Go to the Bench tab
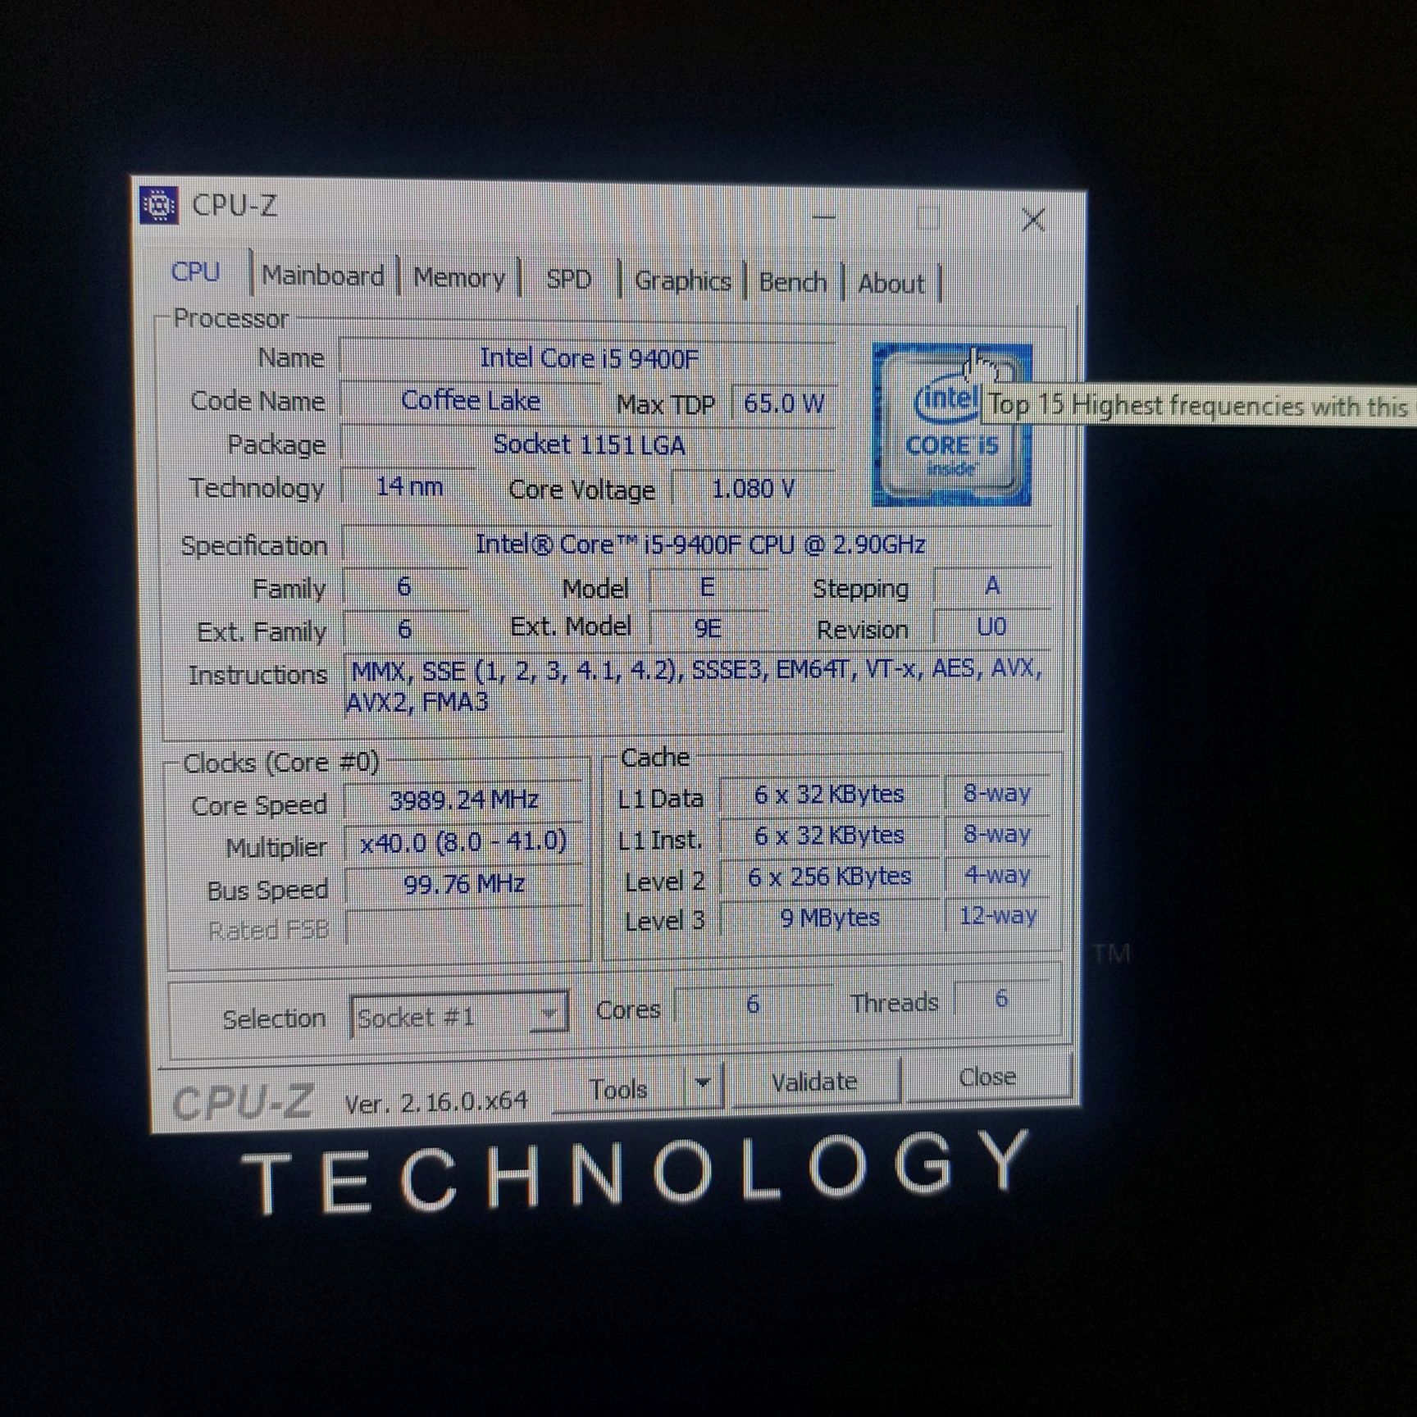 (x=793, y=282)
